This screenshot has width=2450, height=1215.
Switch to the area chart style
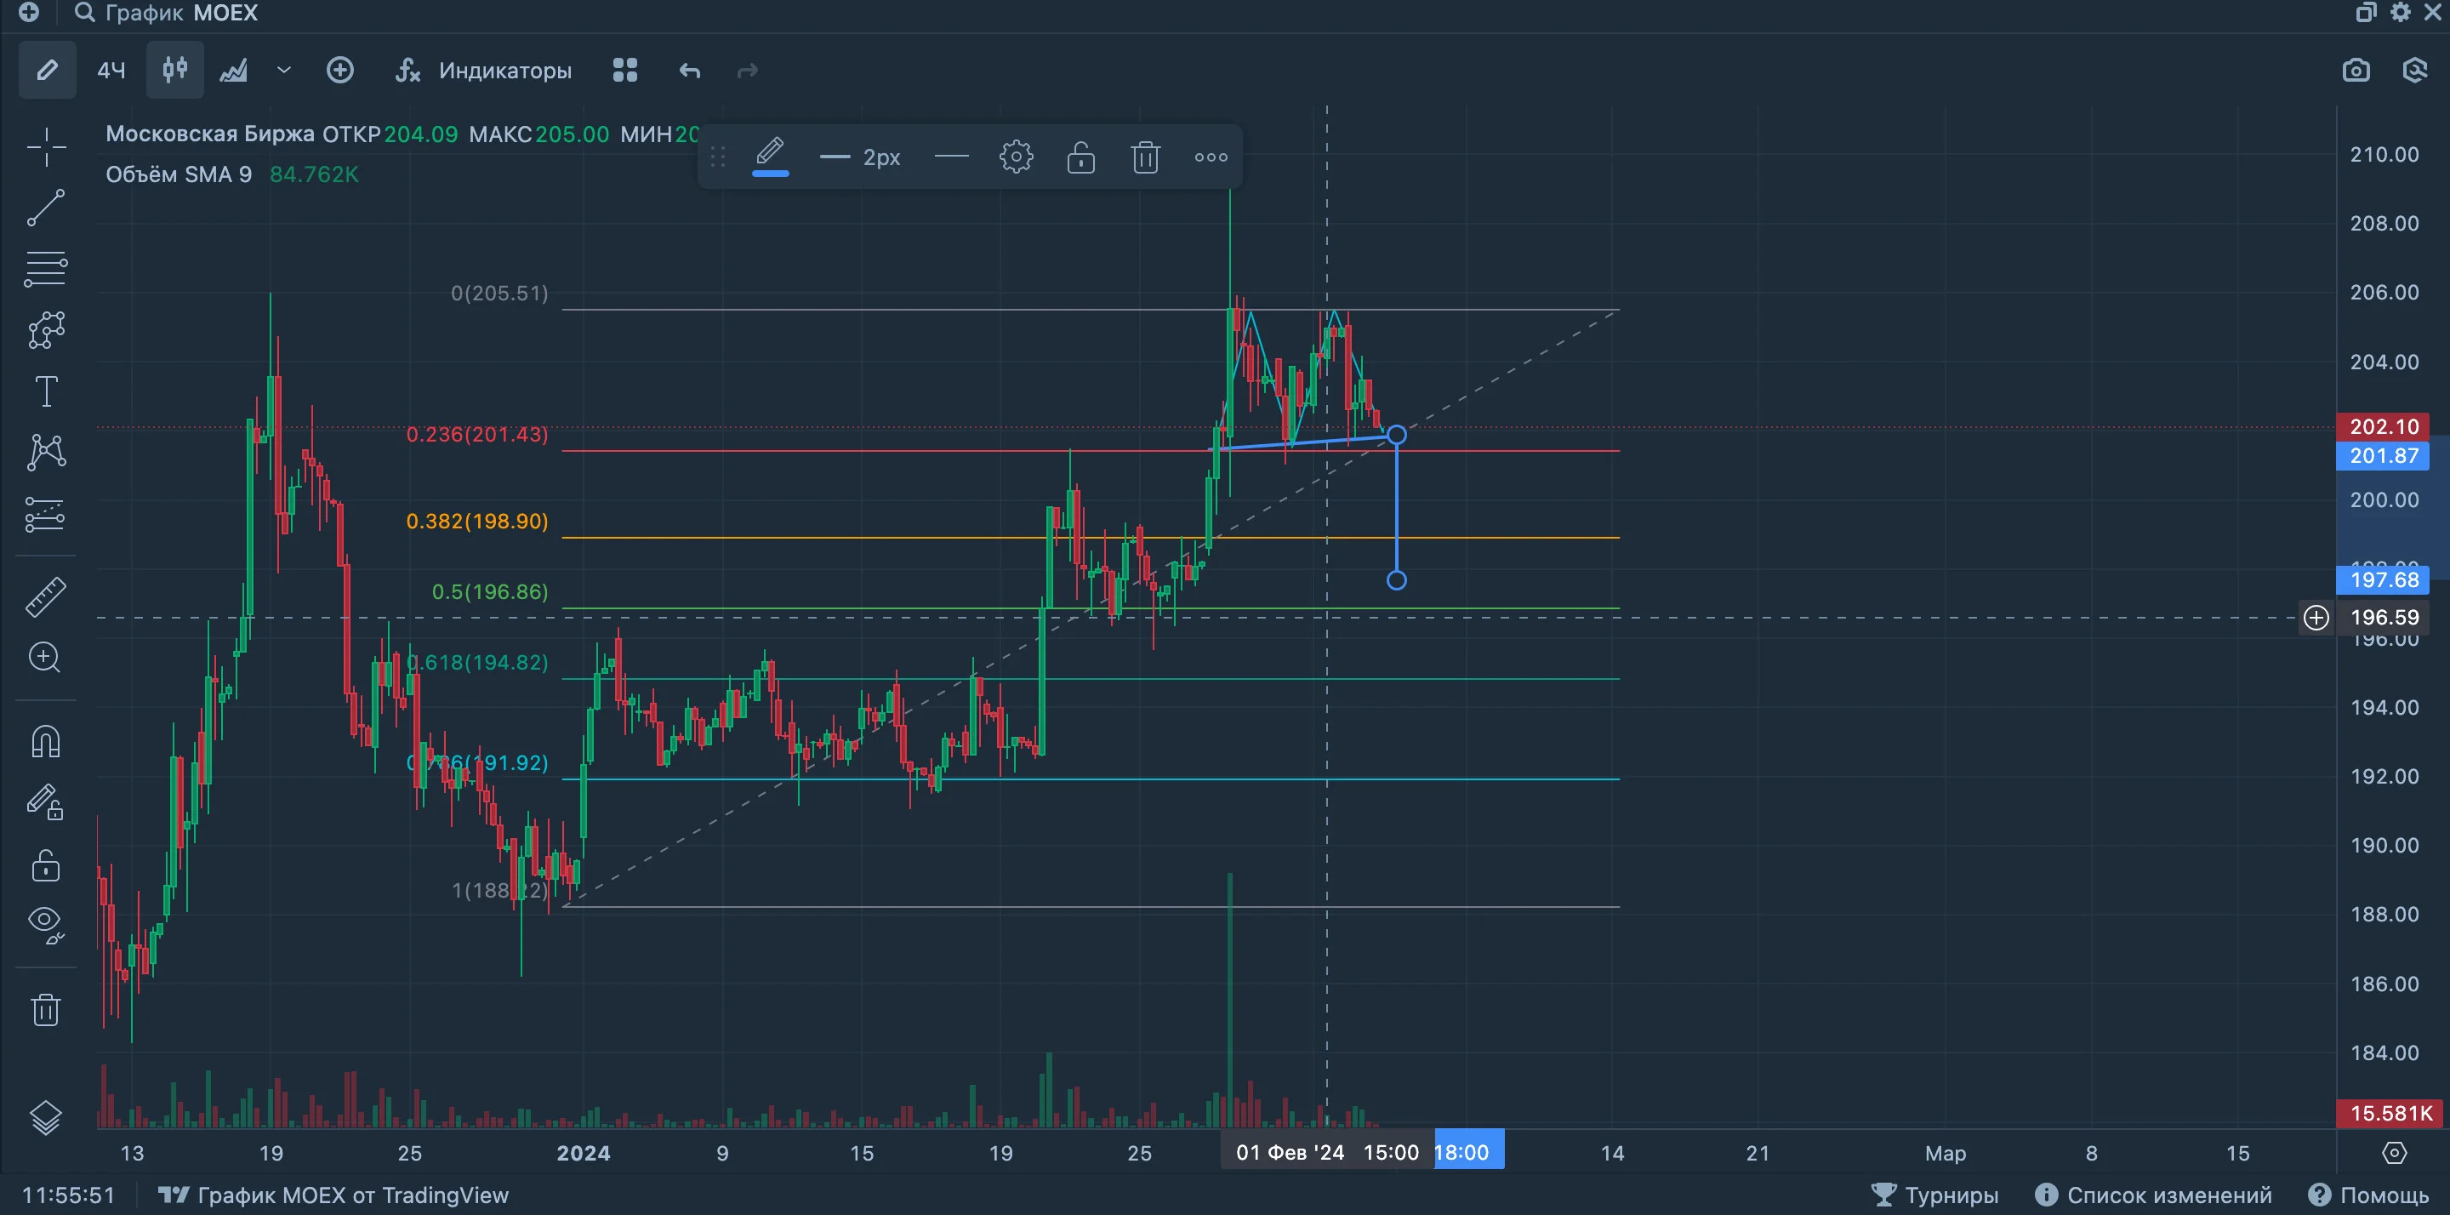tap(234, 71)
